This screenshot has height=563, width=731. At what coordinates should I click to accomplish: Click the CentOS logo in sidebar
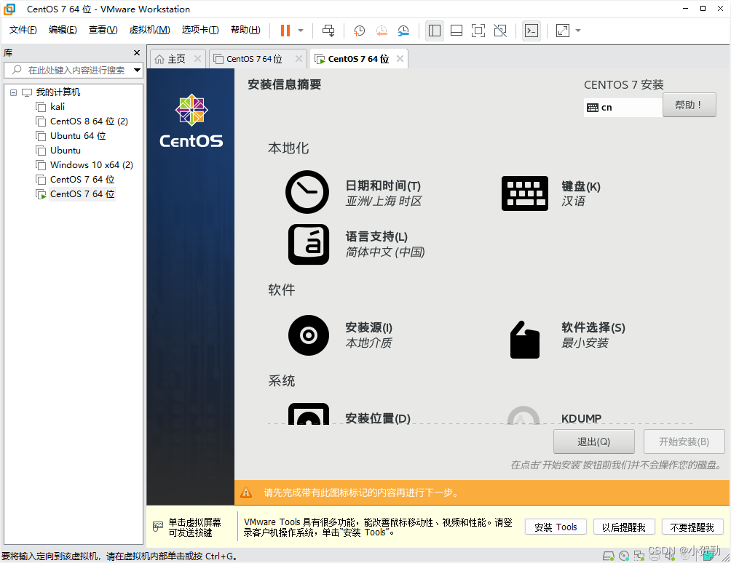click(x=191, y=121)
